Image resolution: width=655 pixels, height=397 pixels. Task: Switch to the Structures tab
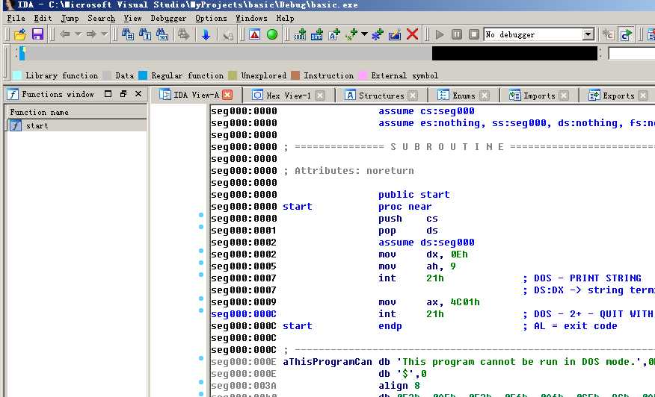tap(381, 96)
